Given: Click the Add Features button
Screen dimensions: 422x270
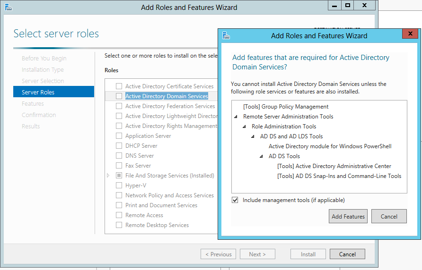Looking at the screenshot, I should (348, 216).
